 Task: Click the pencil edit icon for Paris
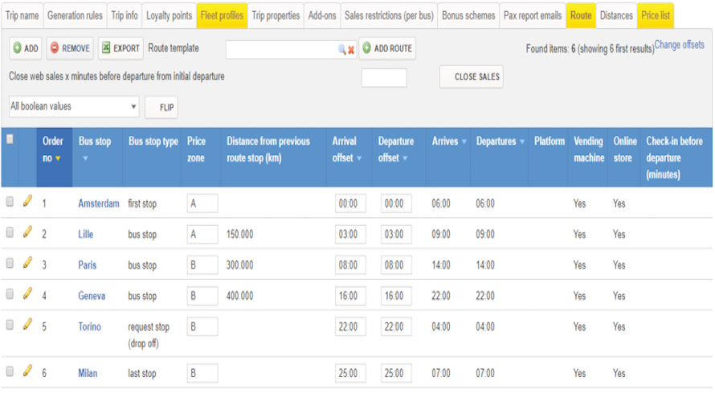(x=27, y=263)
